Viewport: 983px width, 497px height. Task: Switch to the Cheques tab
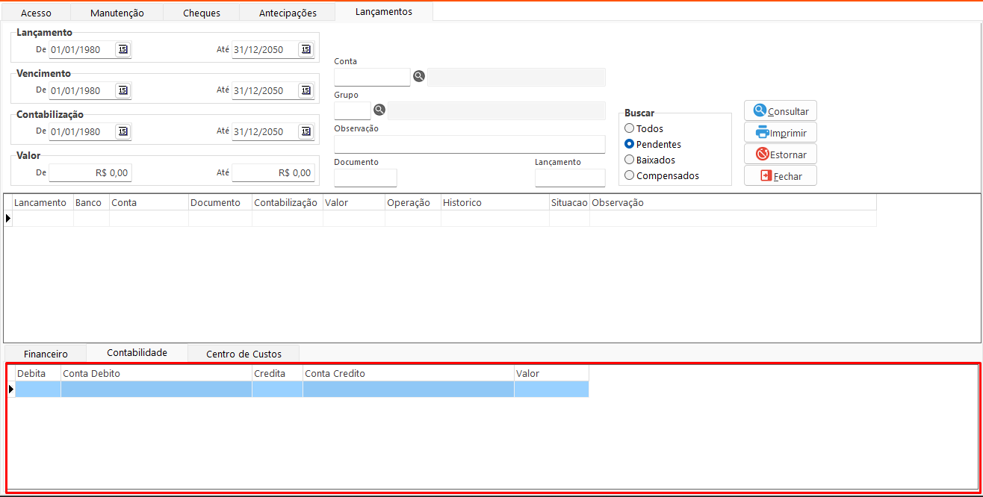pyautogui.click(x=202, y=13)
